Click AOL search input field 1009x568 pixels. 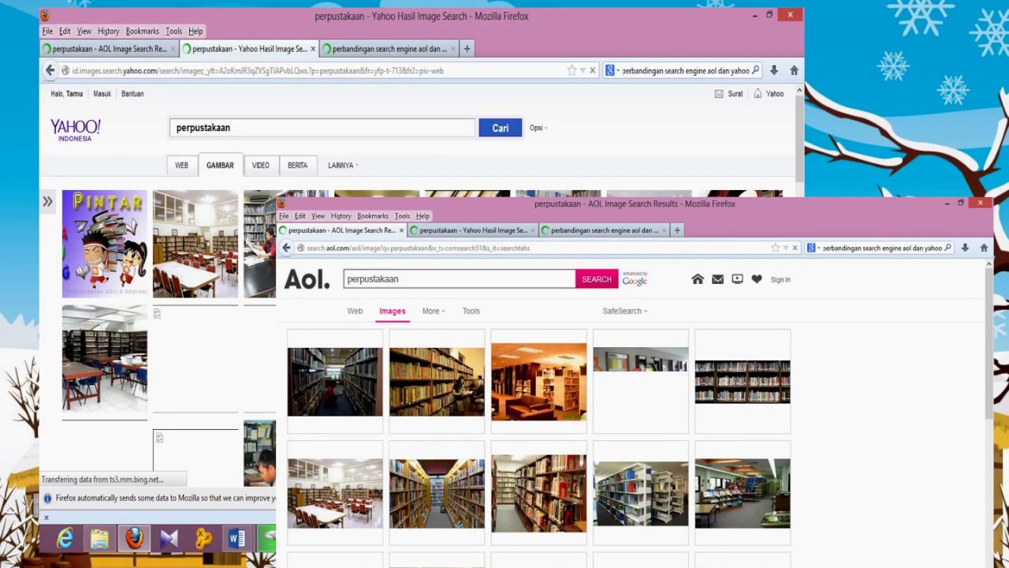coord(460,279)
